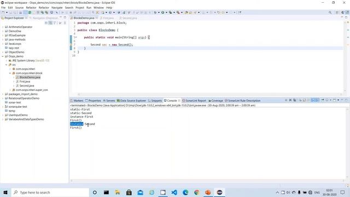Click the New file toolbar icon
Screen dimensions: 350x197
coord(3,13)
